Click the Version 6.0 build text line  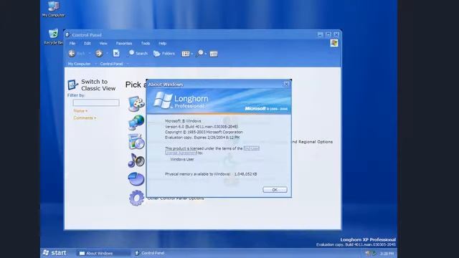coord(202,126)
